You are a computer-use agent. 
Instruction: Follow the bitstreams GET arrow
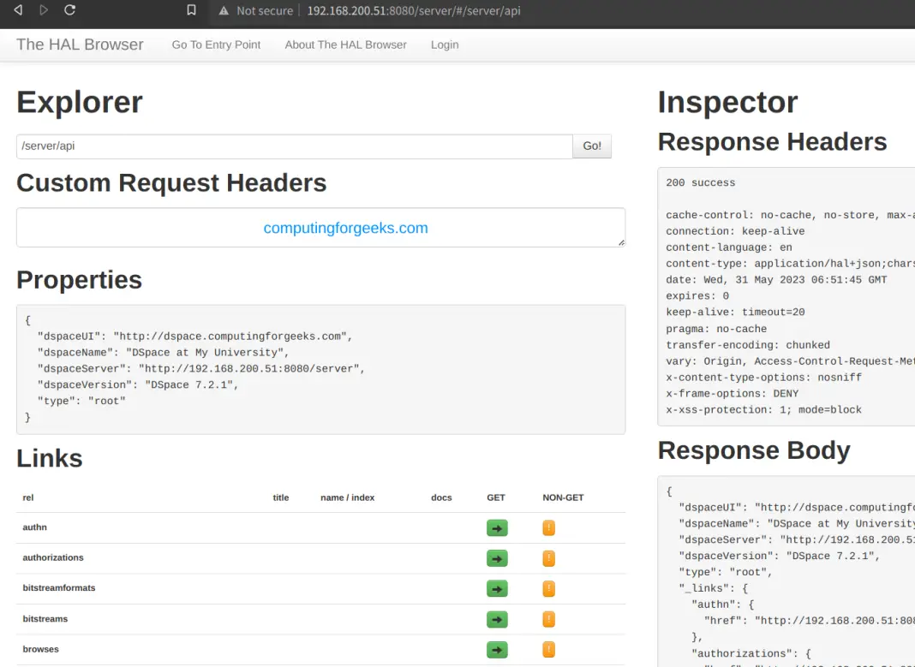497,619
